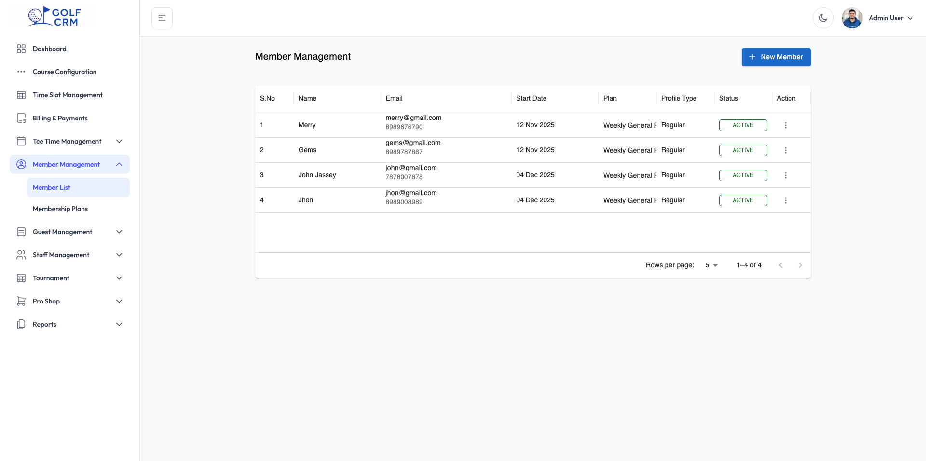
Task: Open the action menu for Merry
Action: pos(786,125)
